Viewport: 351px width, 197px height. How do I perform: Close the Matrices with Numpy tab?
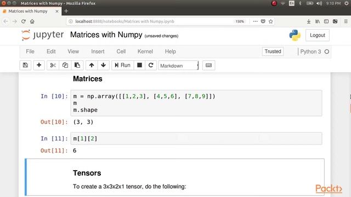pyautogui.click(x=57, y=11)
